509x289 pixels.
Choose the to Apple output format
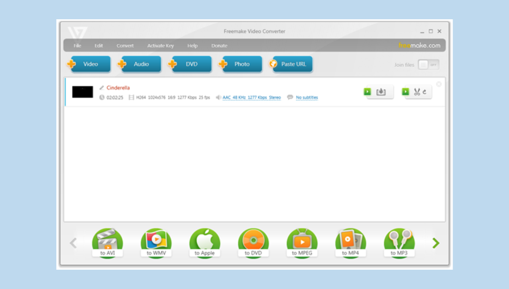205,243
